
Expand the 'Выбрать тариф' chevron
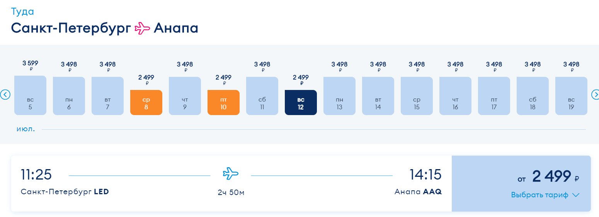tap(576, 195)
